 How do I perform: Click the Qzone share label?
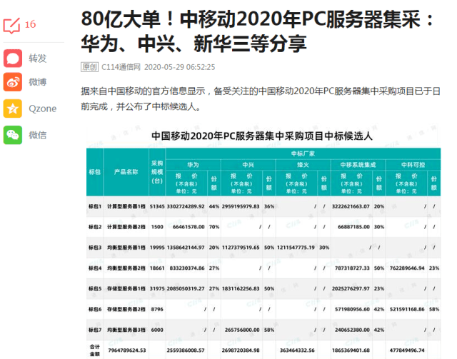coord(43,108)
